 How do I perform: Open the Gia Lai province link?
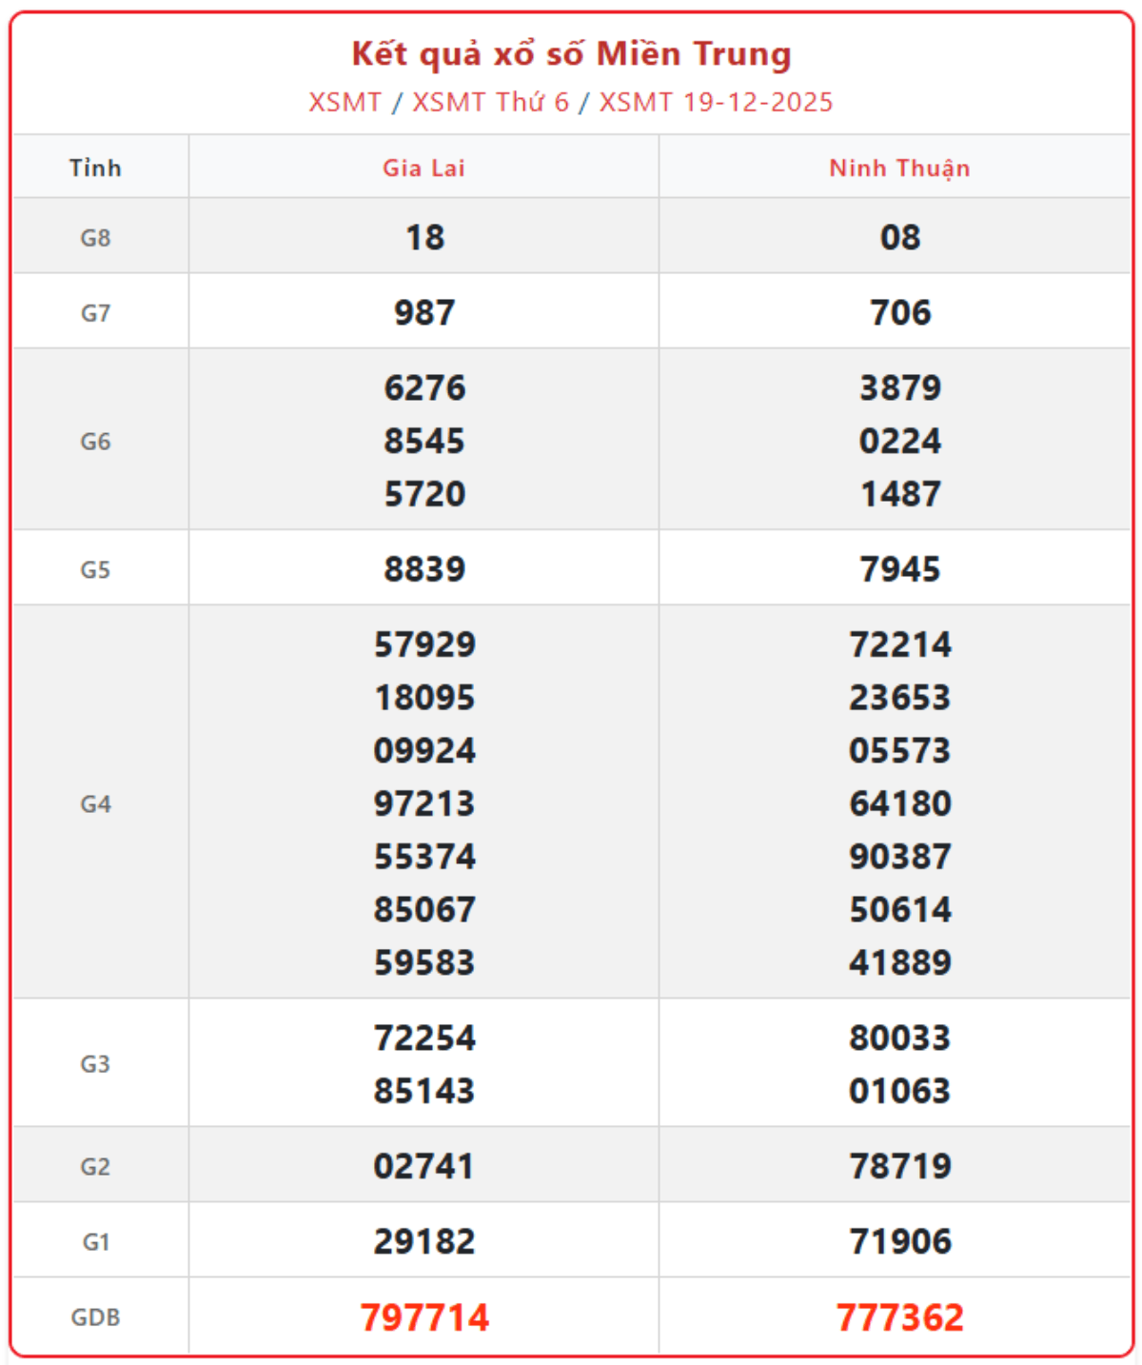(423, 168)
